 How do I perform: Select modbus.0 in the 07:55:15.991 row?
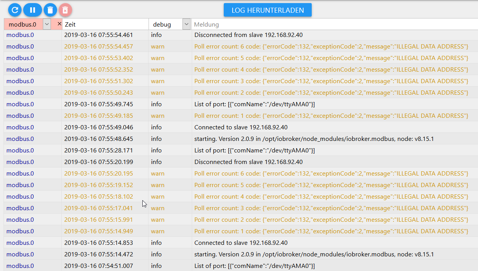tap(20, 220)
